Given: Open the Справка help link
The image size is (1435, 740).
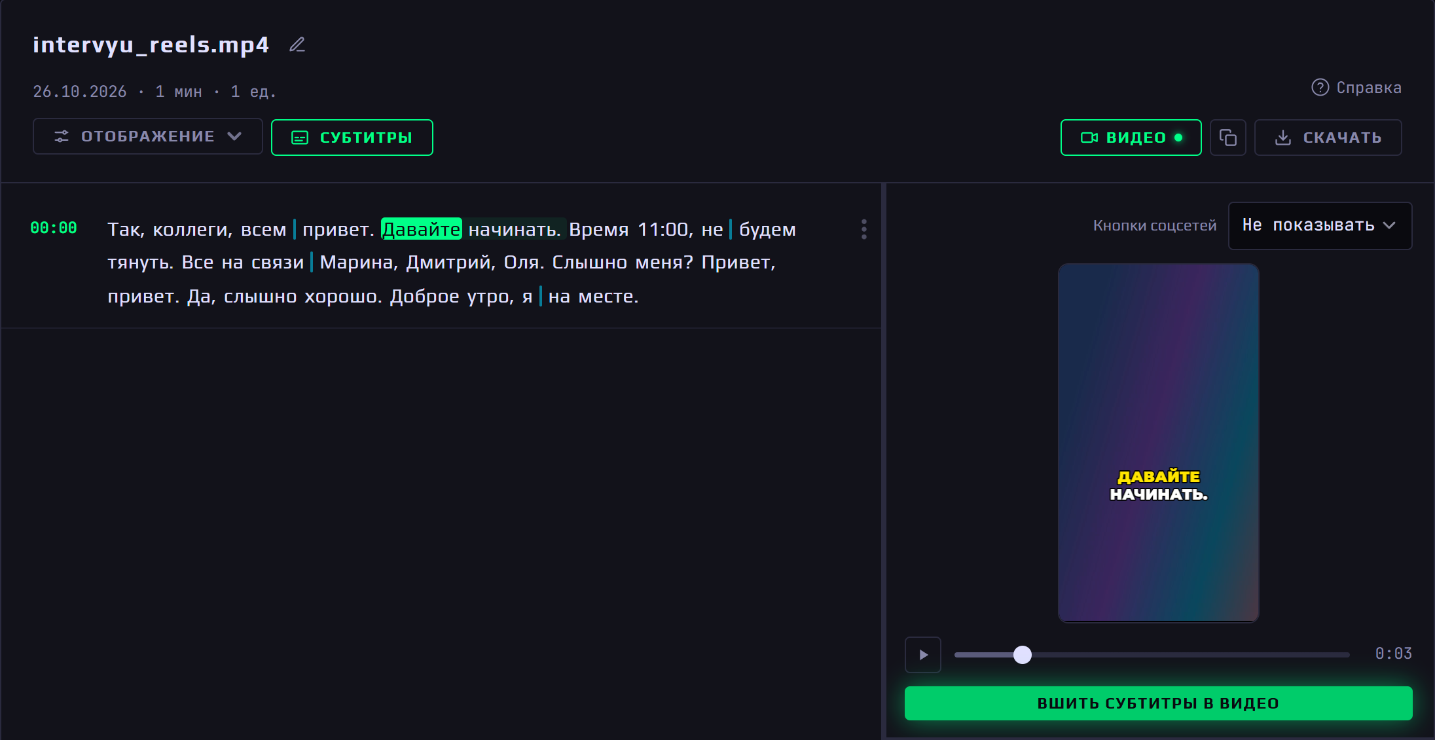Looking at the screenshot, I should (x=1356, y=88).
